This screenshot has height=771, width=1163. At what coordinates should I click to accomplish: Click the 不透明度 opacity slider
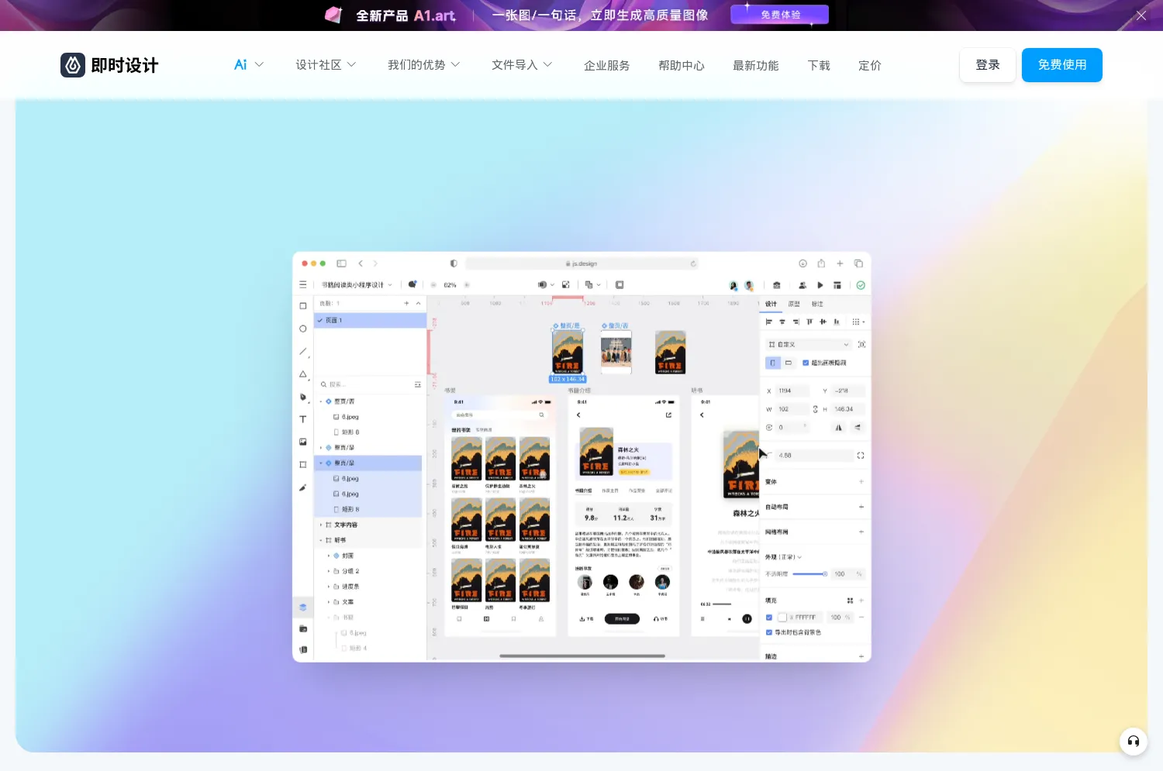[x=809, y=574]
